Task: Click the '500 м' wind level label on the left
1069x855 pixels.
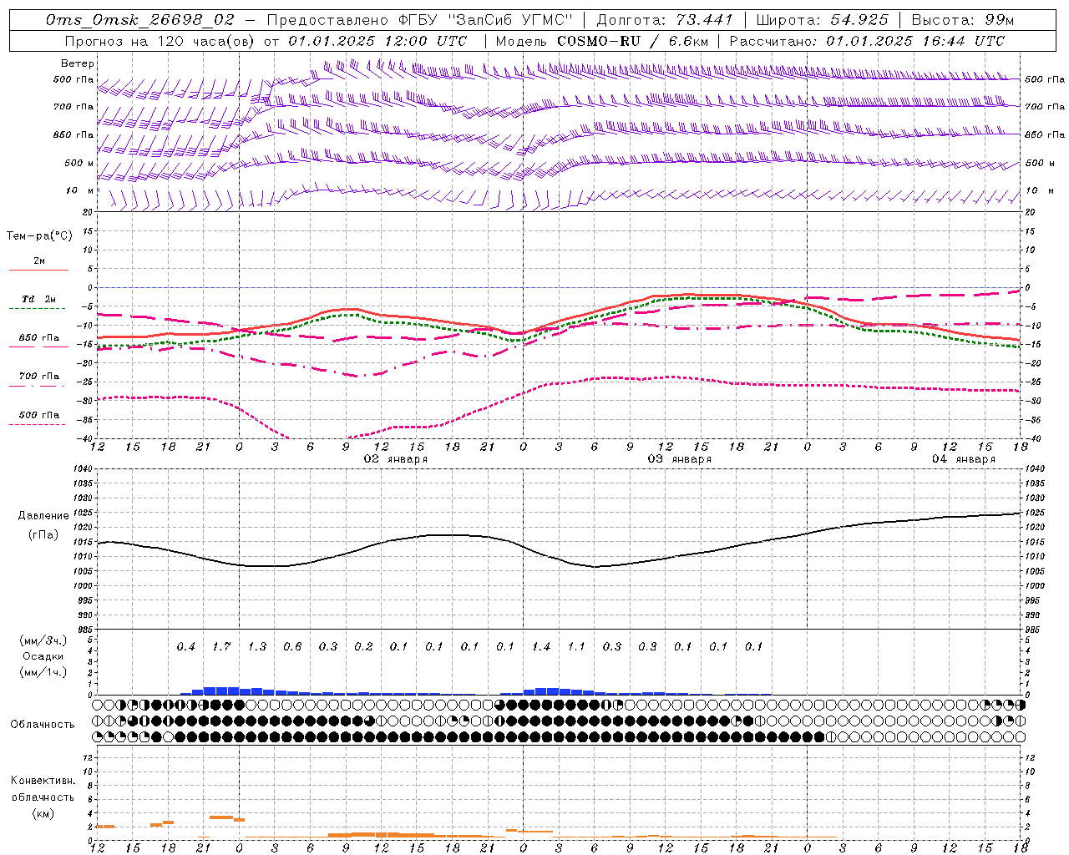Action: [79, 163]
